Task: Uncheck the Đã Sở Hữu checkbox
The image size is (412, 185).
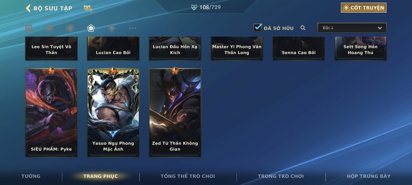Action: pos(257,27)
